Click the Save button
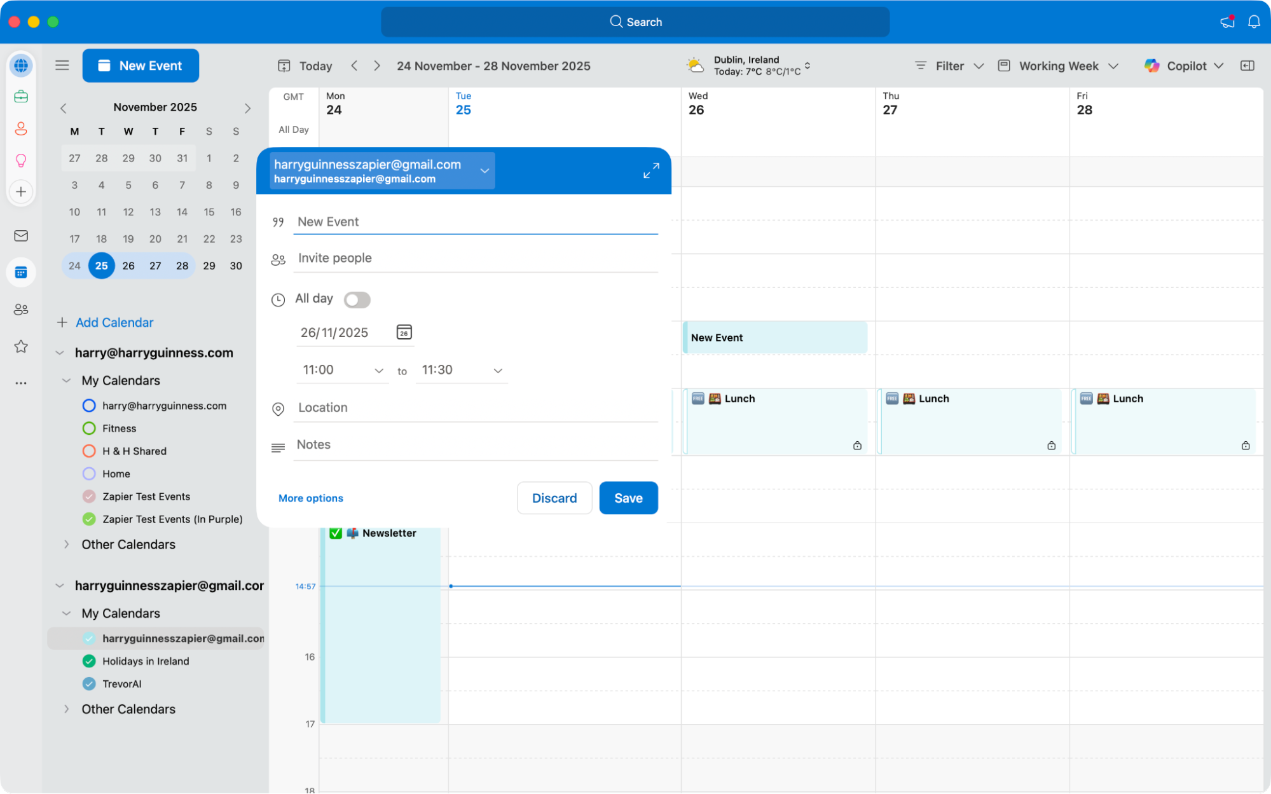Image resolution: width=1271 pixels, height=794 pixels. (x=628, y=498)
